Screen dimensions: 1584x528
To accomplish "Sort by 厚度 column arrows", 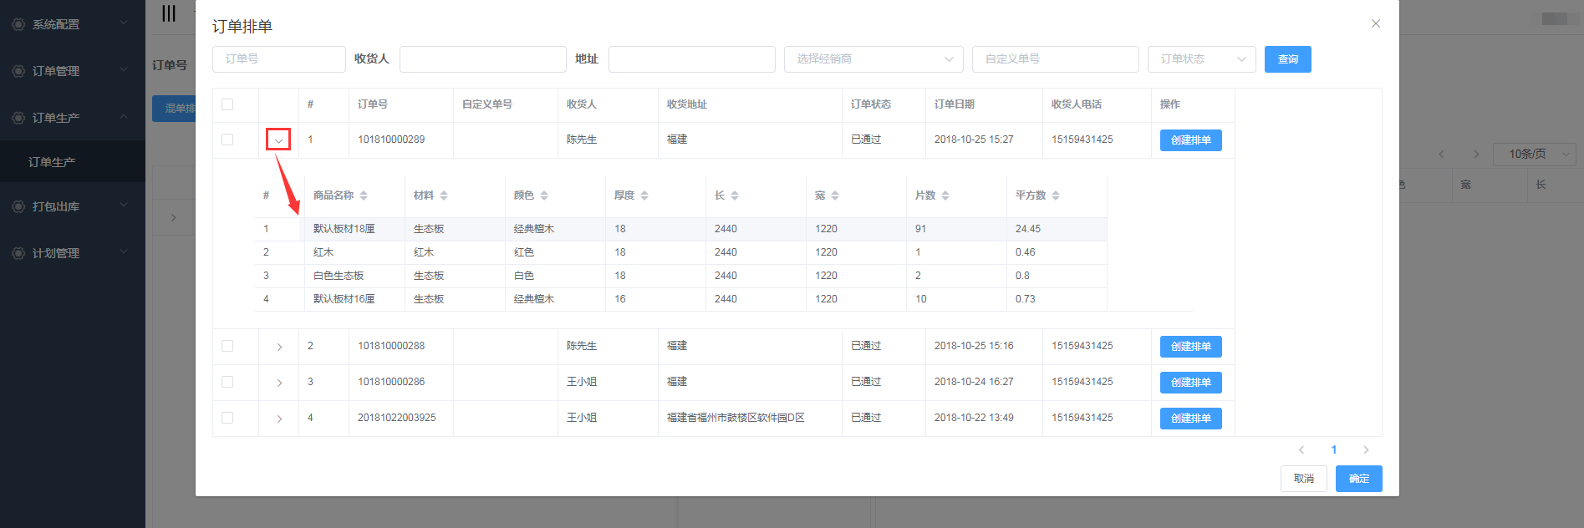I will click(x=644, y=195).
